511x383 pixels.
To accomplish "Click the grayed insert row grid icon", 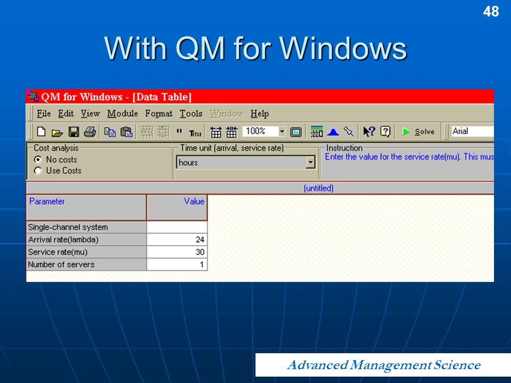I will tap(147, 132).
